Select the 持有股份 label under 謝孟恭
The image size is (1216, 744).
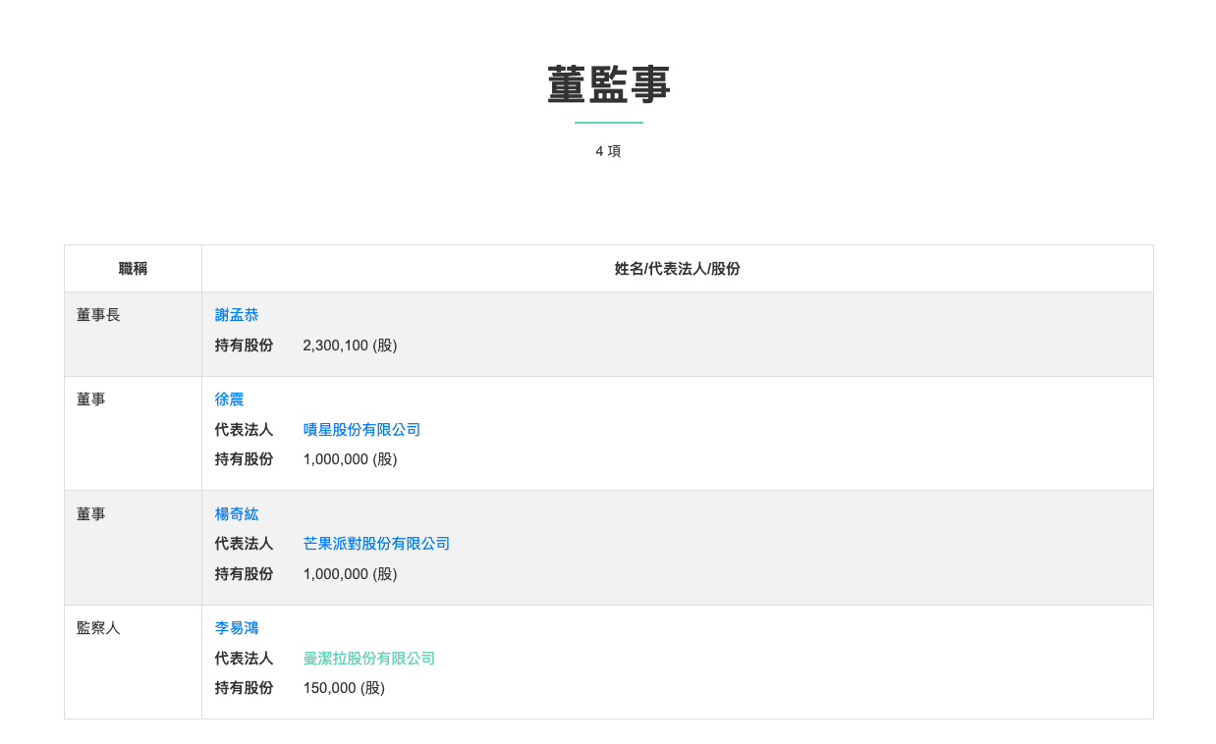245,345
